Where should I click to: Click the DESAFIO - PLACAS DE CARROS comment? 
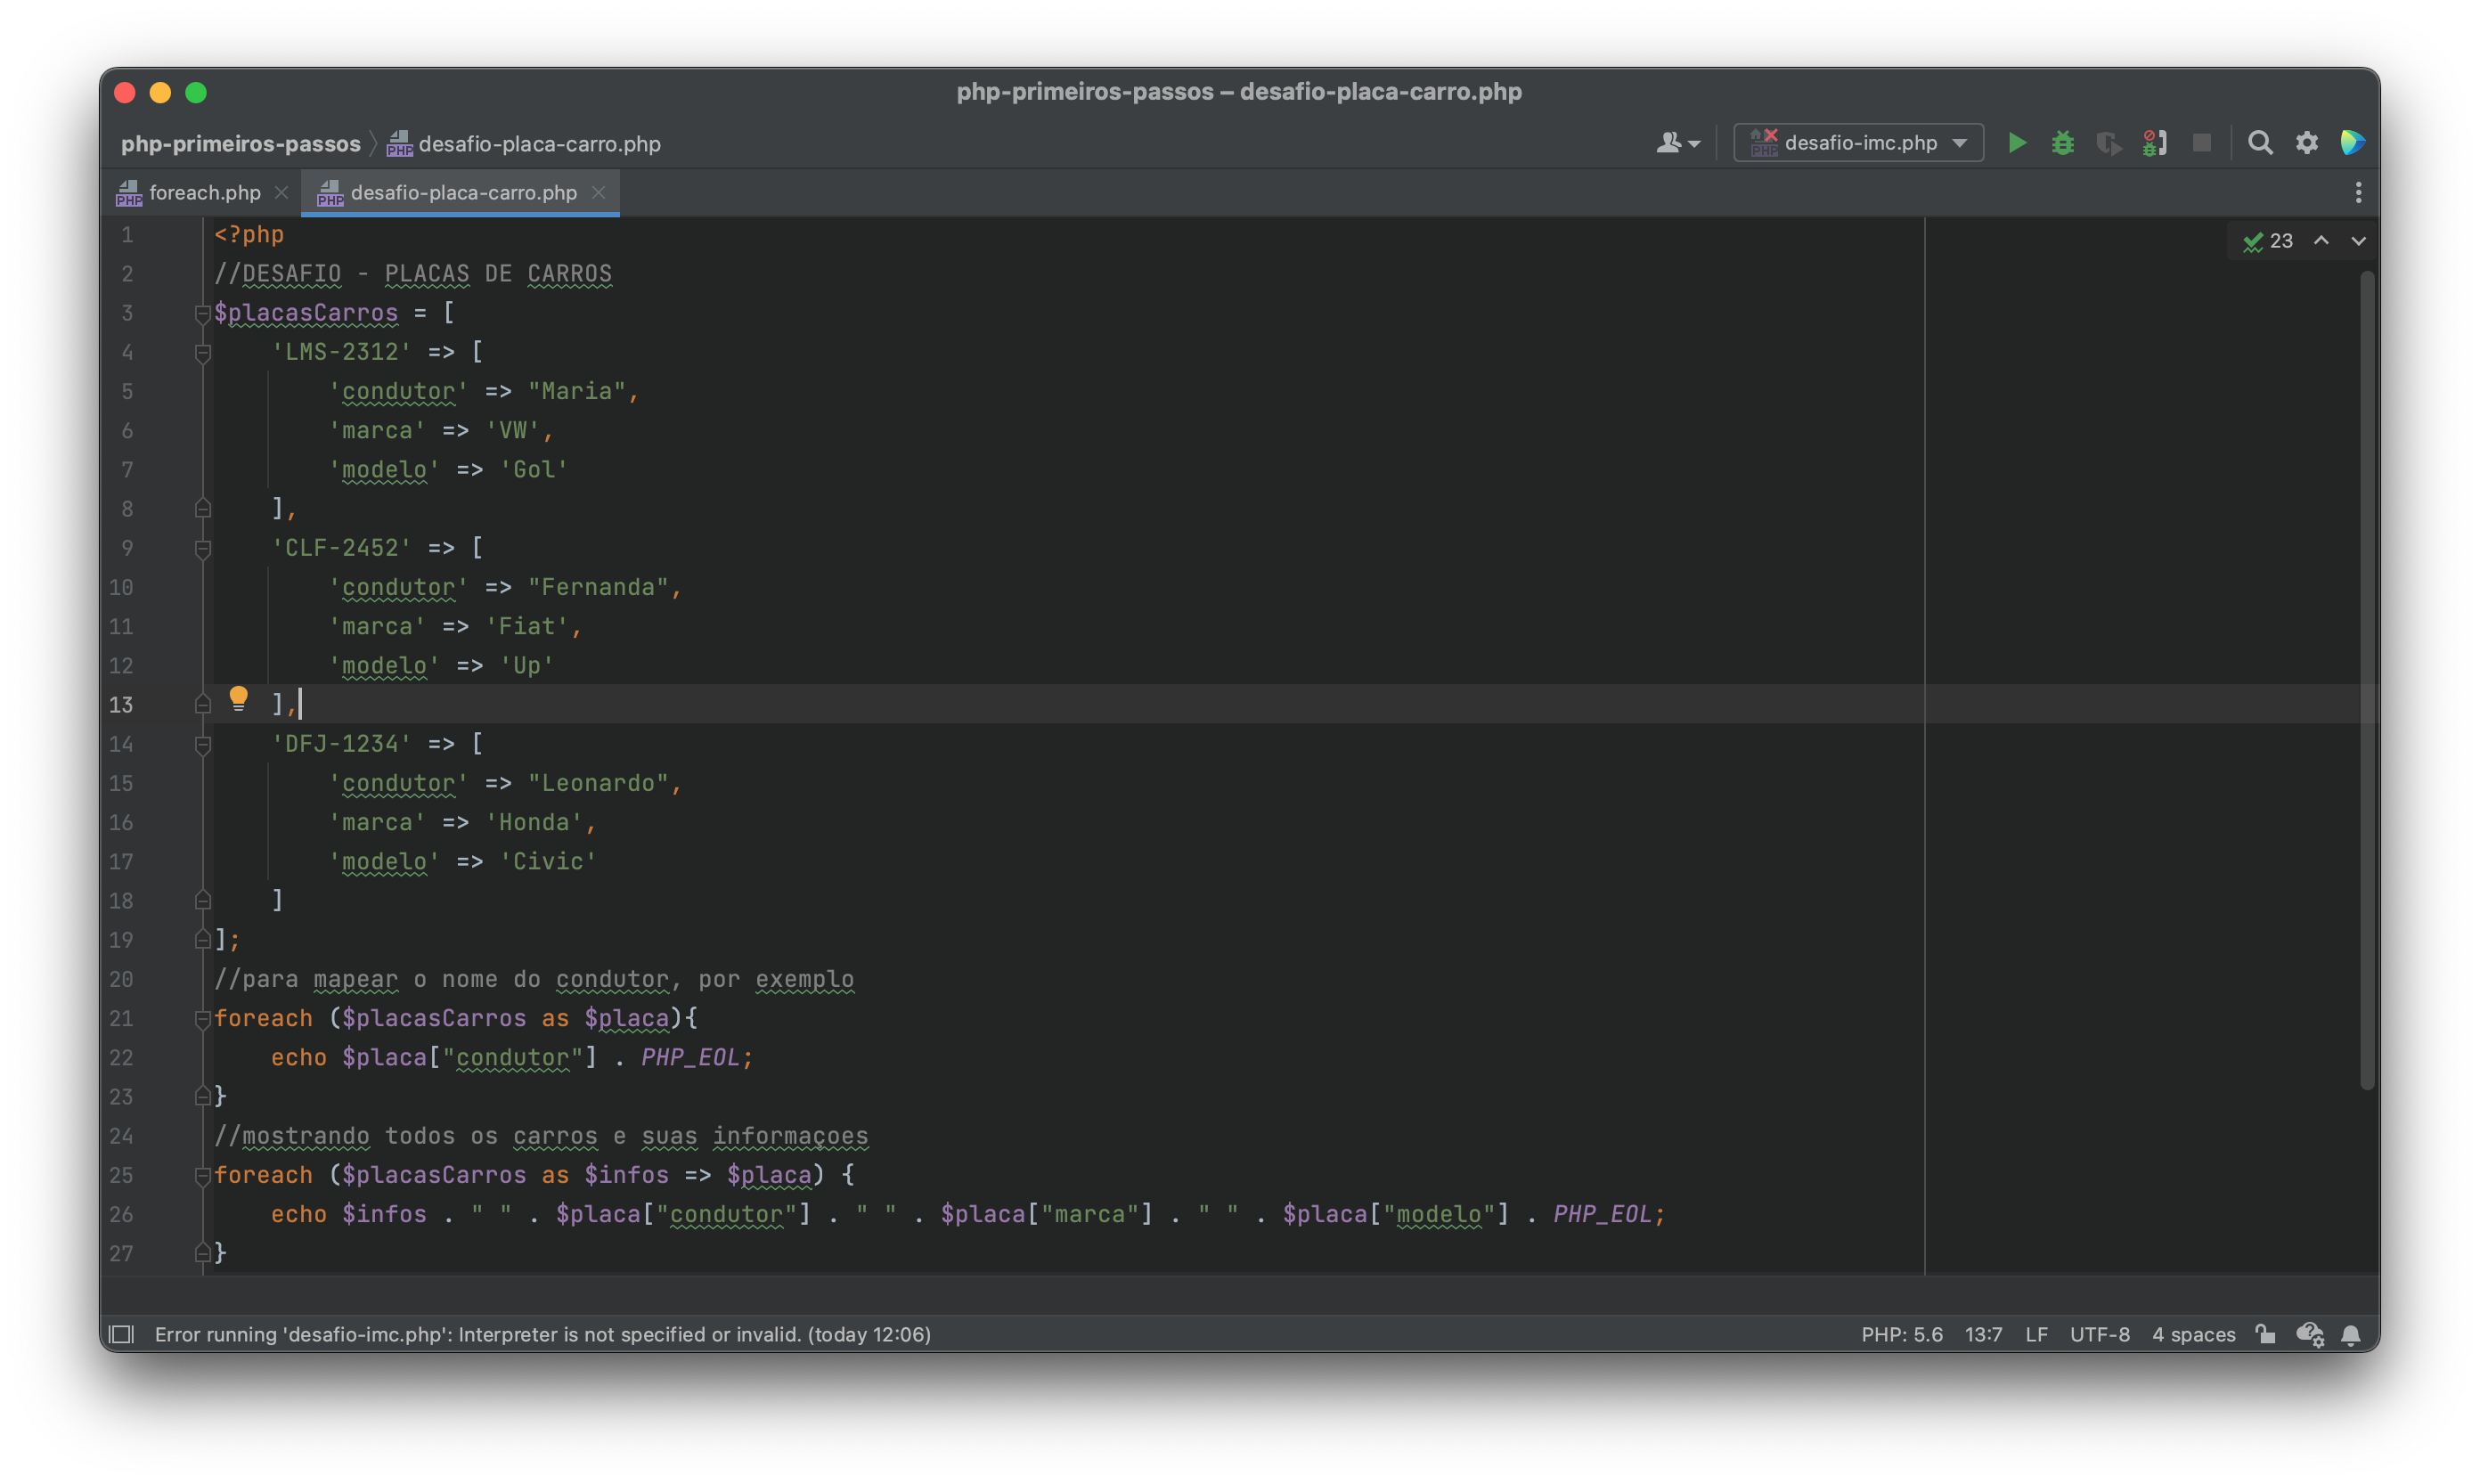[413, 274]
